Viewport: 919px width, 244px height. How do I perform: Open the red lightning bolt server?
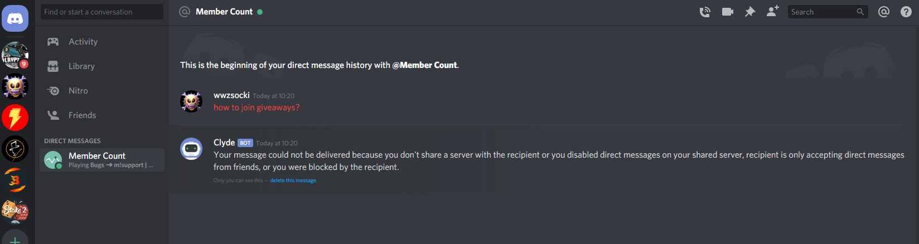click(x=15, y=118)
